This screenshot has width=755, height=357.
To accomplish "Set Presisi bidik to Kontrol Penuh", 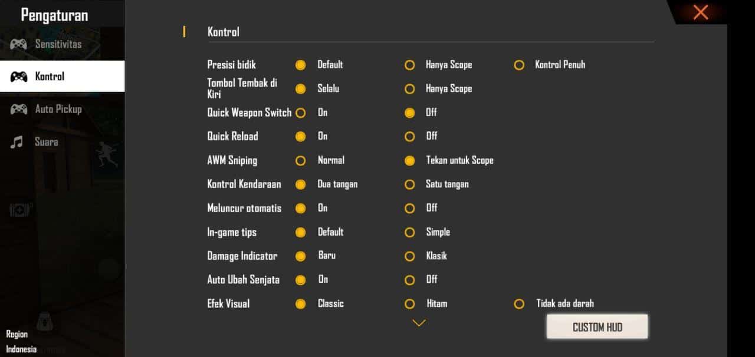I will click(x=520, y=65).
